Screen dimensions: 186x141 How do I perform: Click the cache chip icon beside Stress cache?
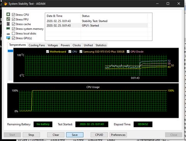pos(8,24)
